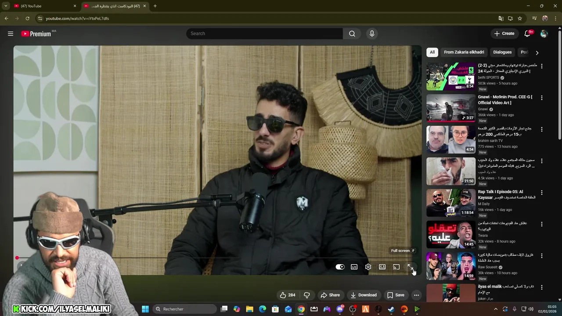Open options for Raw Soueelt video
562x316 pixels.
541,256
